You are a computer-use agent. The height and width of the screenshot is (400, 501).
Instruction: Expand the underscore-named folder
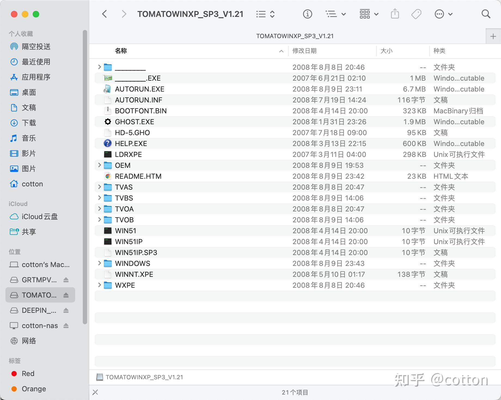coord(99,67)
